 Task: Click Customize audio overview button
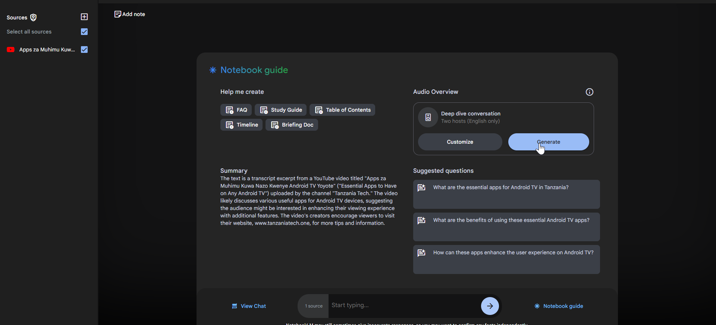(x=460, y=142)
